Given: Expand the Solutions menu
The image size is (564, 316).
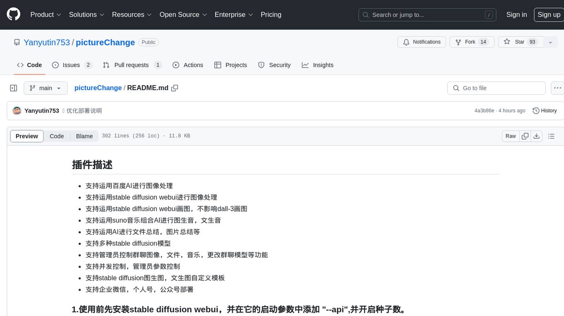Looking at the screenshot, I should (86, 14).
